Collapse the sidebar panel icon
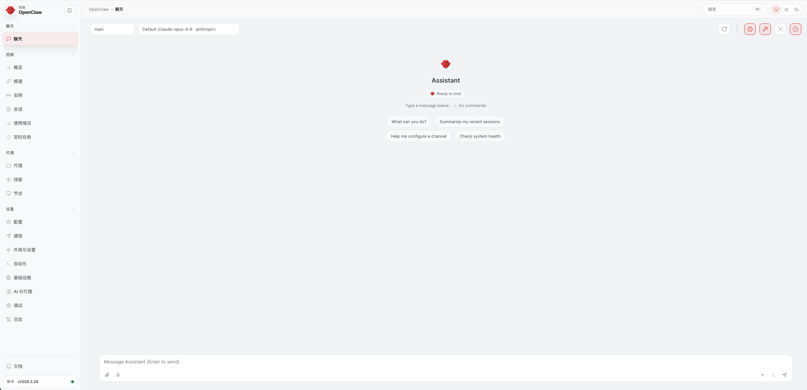This screenshot has width=807, height=390. click(70, 10)
